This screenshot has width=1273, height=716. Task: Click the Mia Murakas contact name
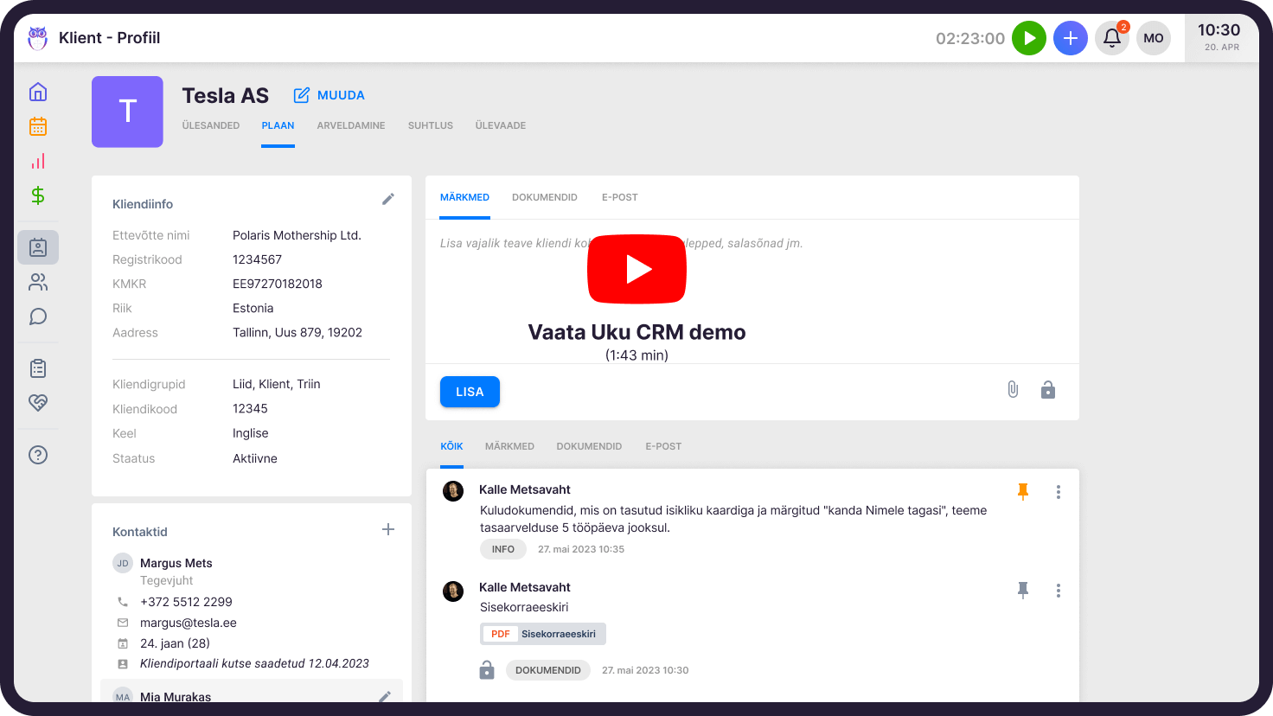176,696
